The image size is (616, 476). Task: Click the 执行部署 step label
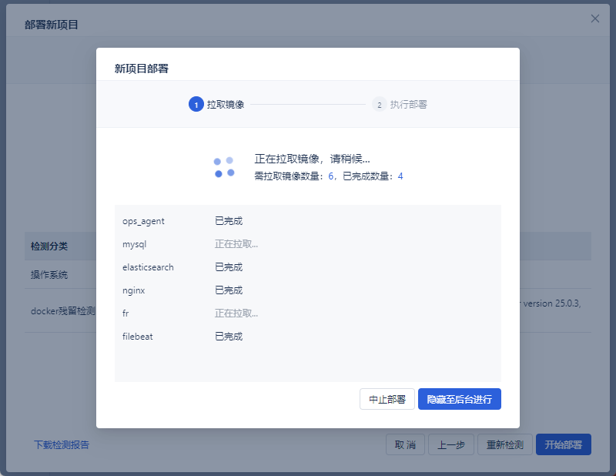tap(409, 105)
